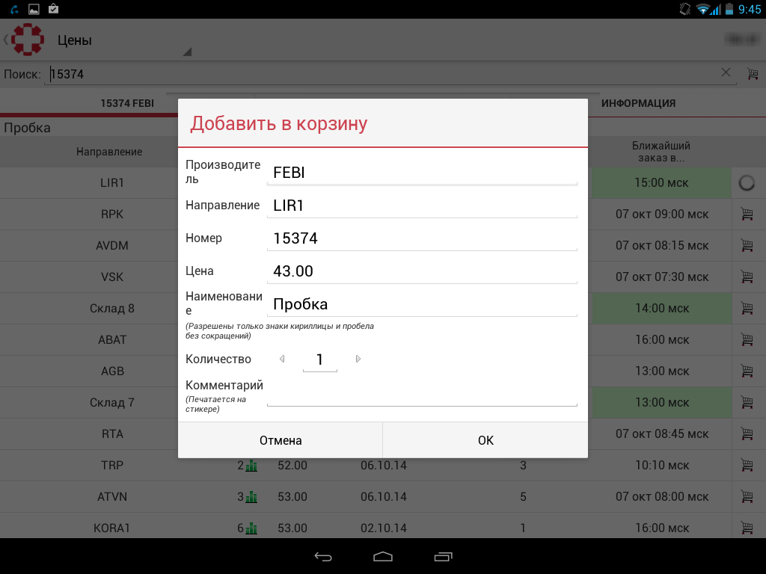The image size is (766, 574).
Task: Tap the red cross app logo
Action: coord(28,40)
